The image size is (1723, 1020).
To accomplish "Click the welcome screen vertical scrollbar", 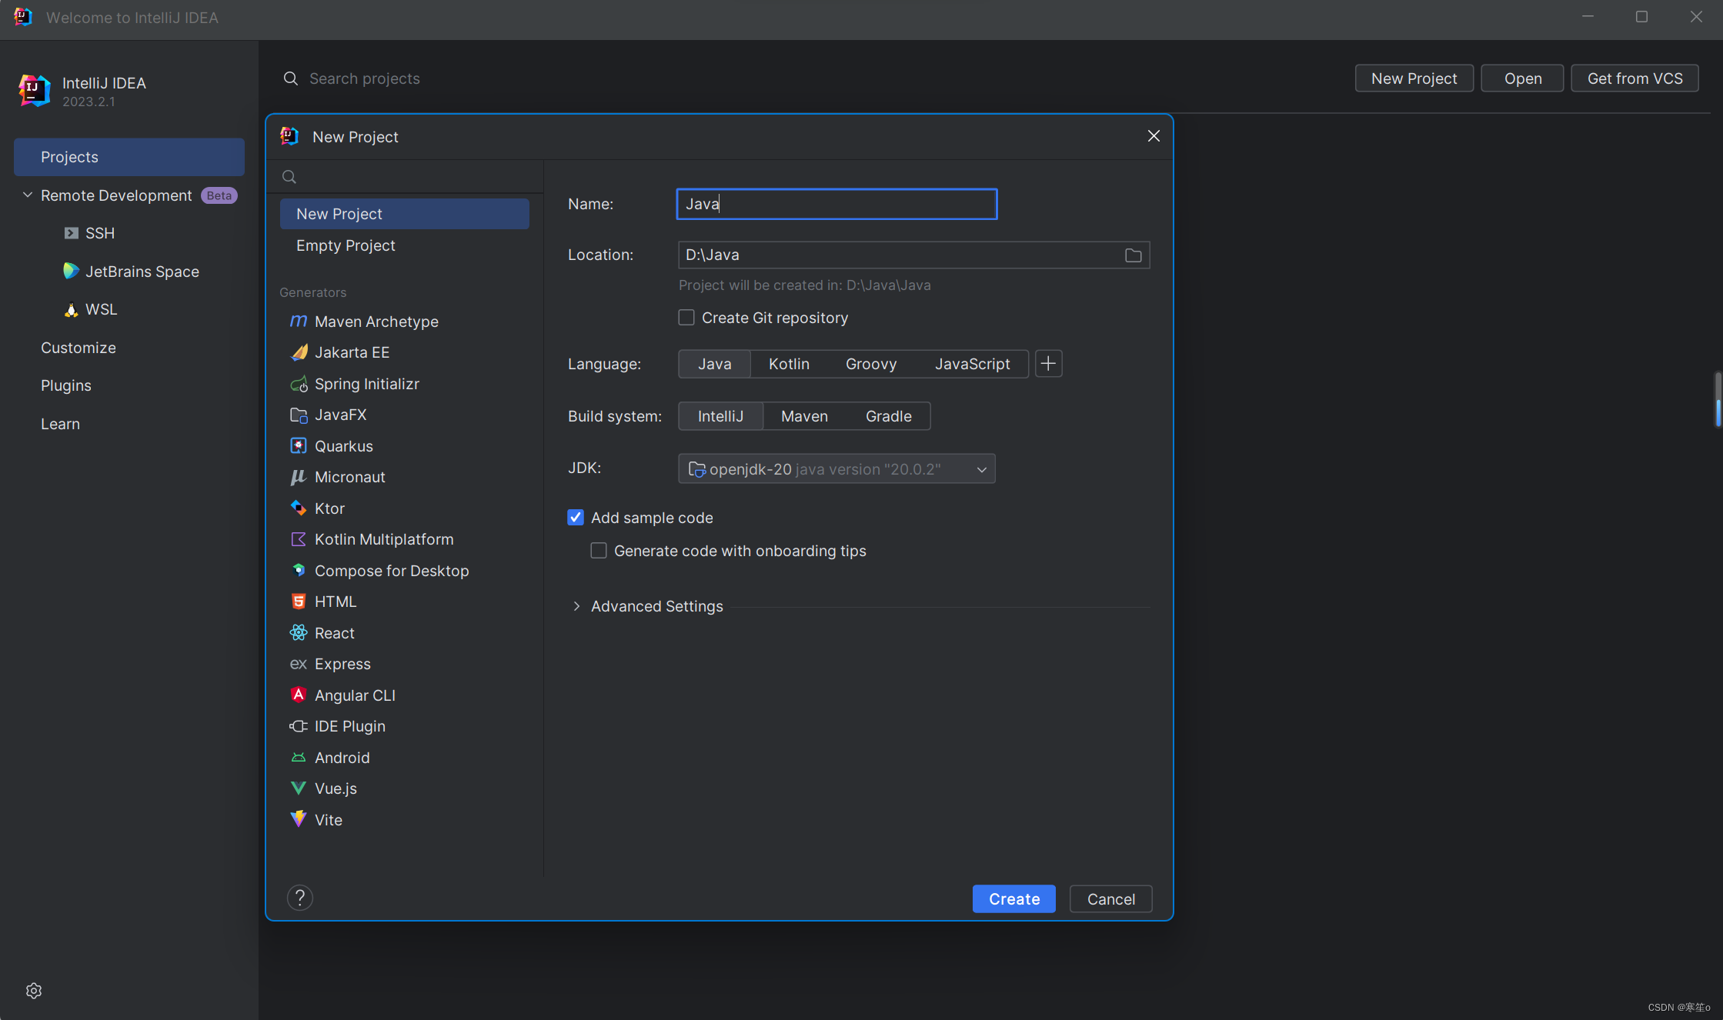I will point(1718,398).
